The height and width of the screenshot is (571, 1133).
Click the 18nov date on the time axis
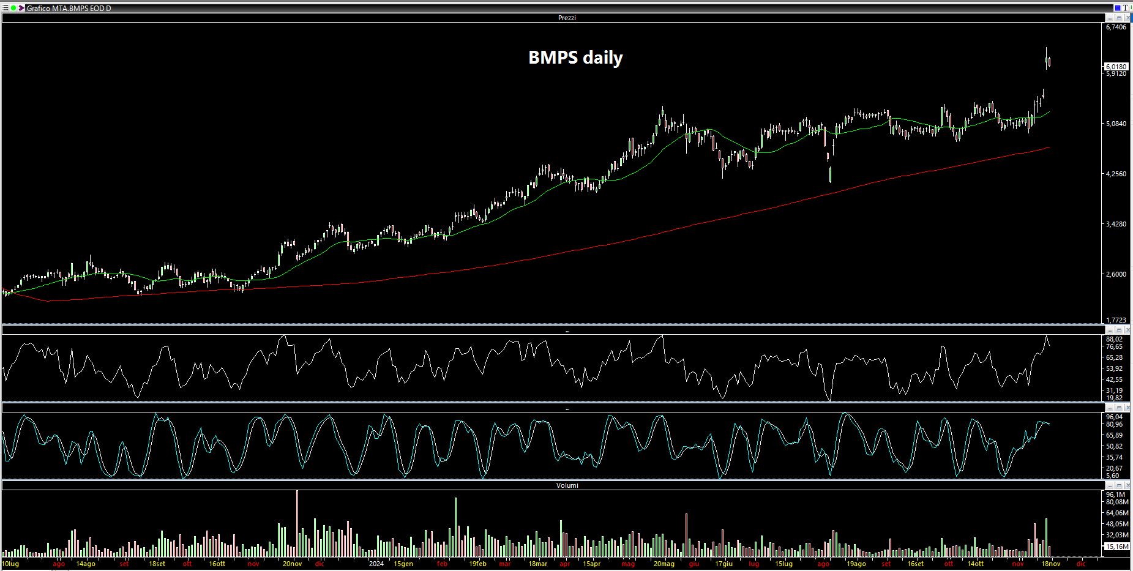coord(1050,564)
